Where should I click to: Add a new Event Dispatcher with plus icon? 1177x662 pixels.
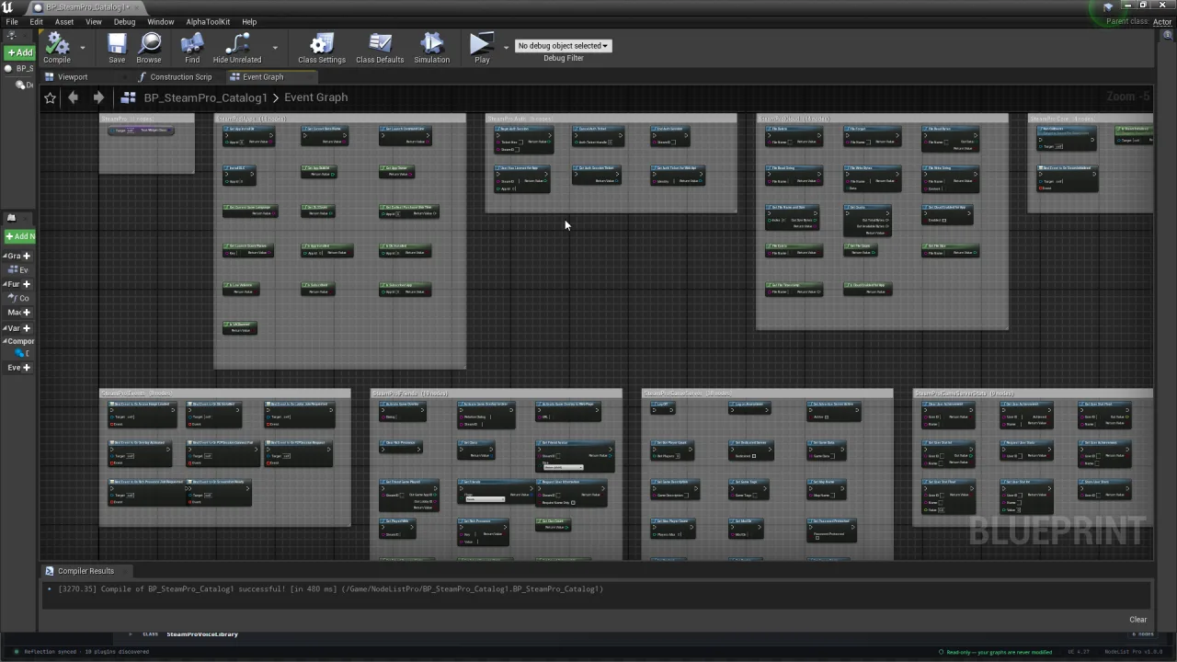pos(27,368)
